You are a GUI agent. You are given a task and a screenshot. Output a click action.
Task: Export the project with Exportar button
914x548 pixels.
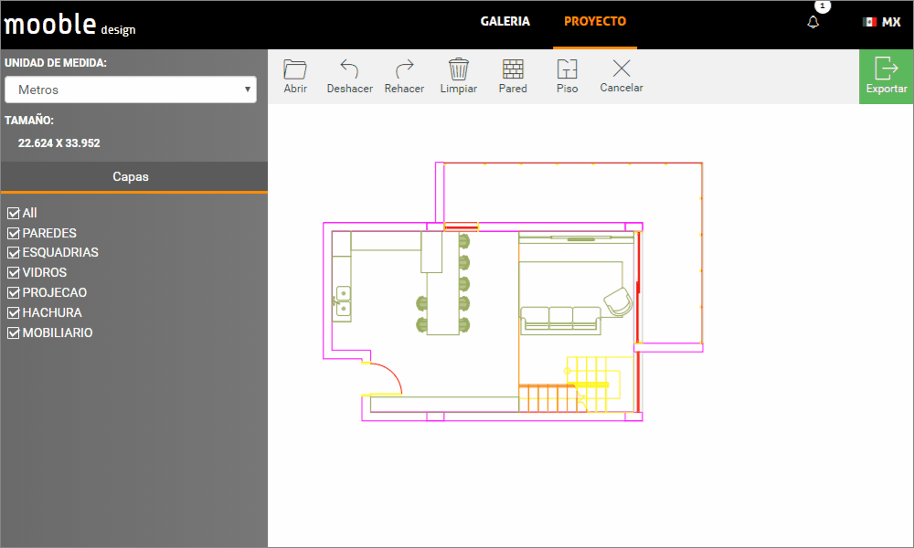(x=886, y=77)
